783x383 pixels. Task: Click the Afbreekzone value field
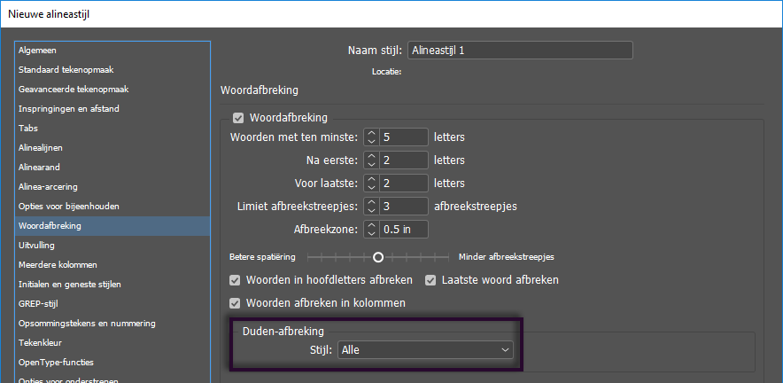point(404,230)
